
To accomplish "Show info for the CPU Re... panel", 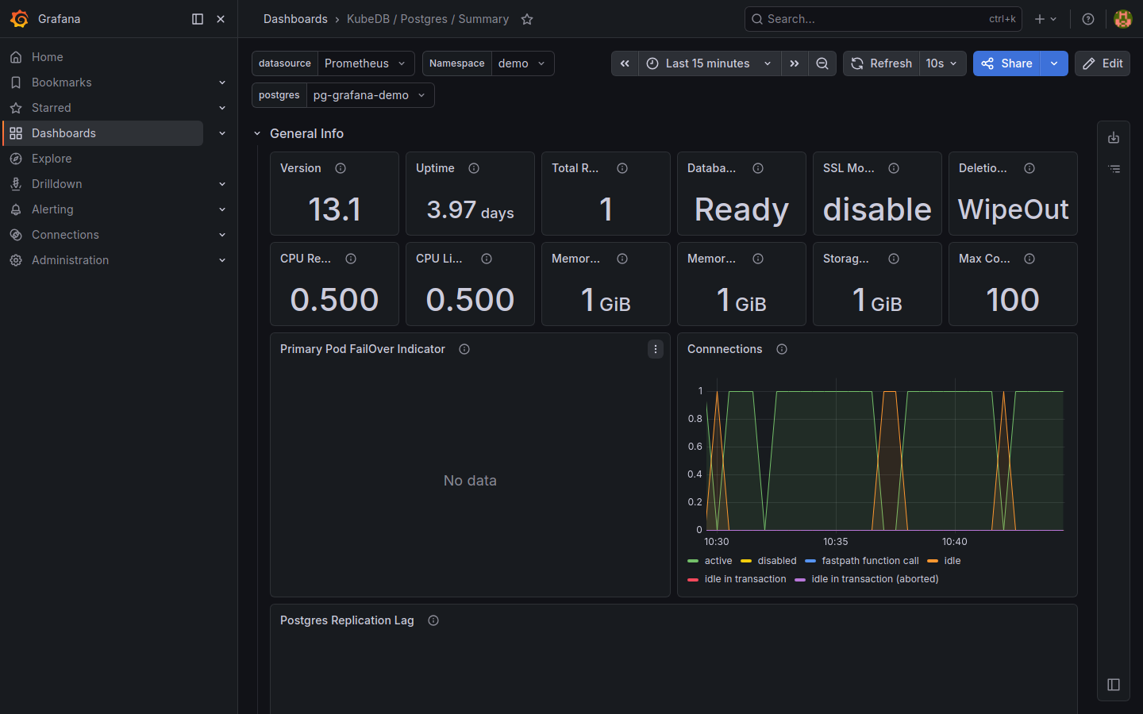I will [x=351, y=259].
